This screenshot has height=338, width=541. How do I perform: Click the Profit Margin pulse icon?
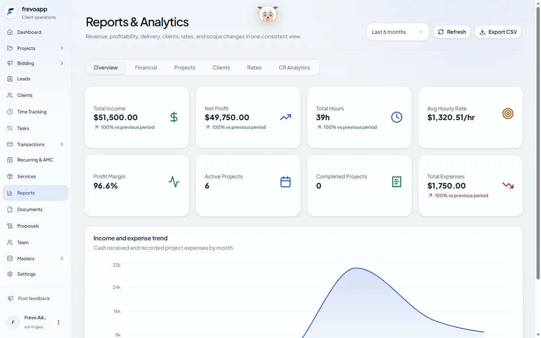click(x=174, y=182)
